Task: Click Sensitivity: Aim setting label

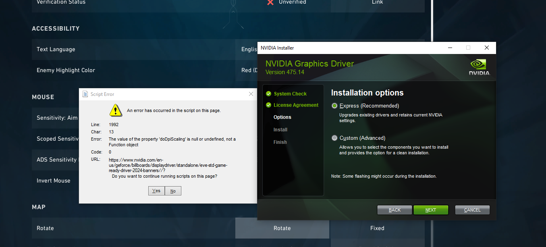Action: point(57,118)
